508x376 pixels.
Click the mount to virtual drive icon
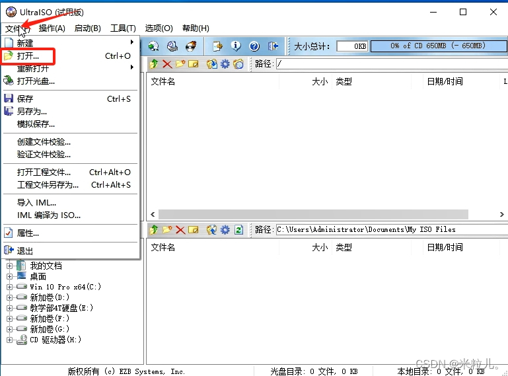(x=172, y=46)
